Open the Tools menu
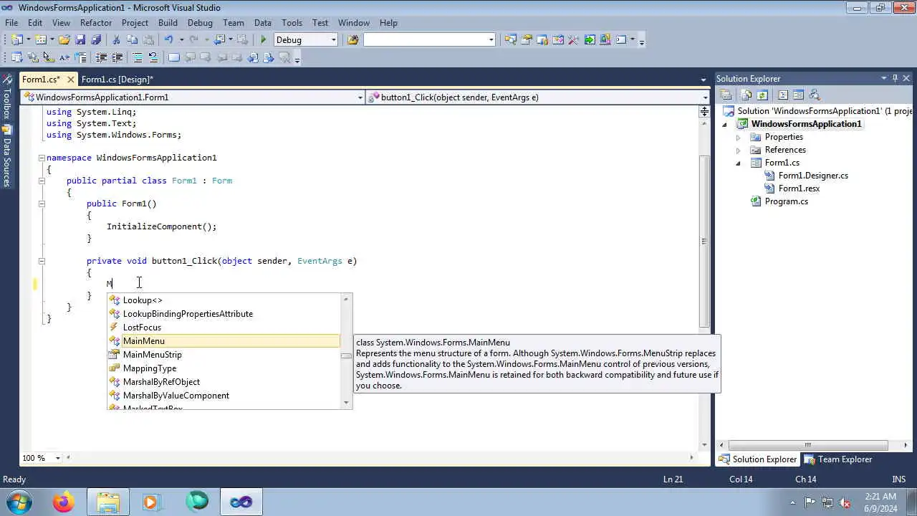917x516 pixels. coord(292,23)
